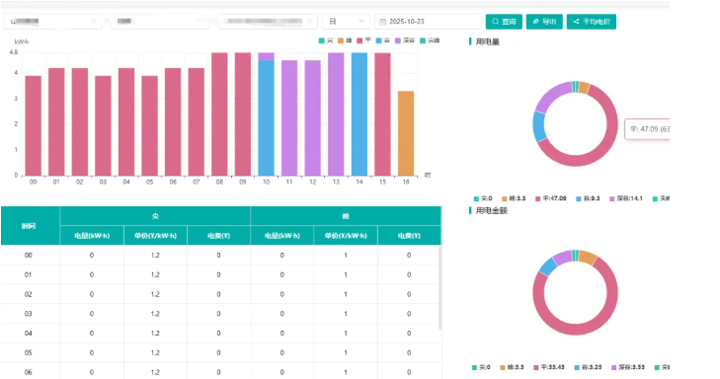720x379 pixels.
Task: Toggle 尖:0 in 用电金额 pie legend
Action: (x=481, y=367)
